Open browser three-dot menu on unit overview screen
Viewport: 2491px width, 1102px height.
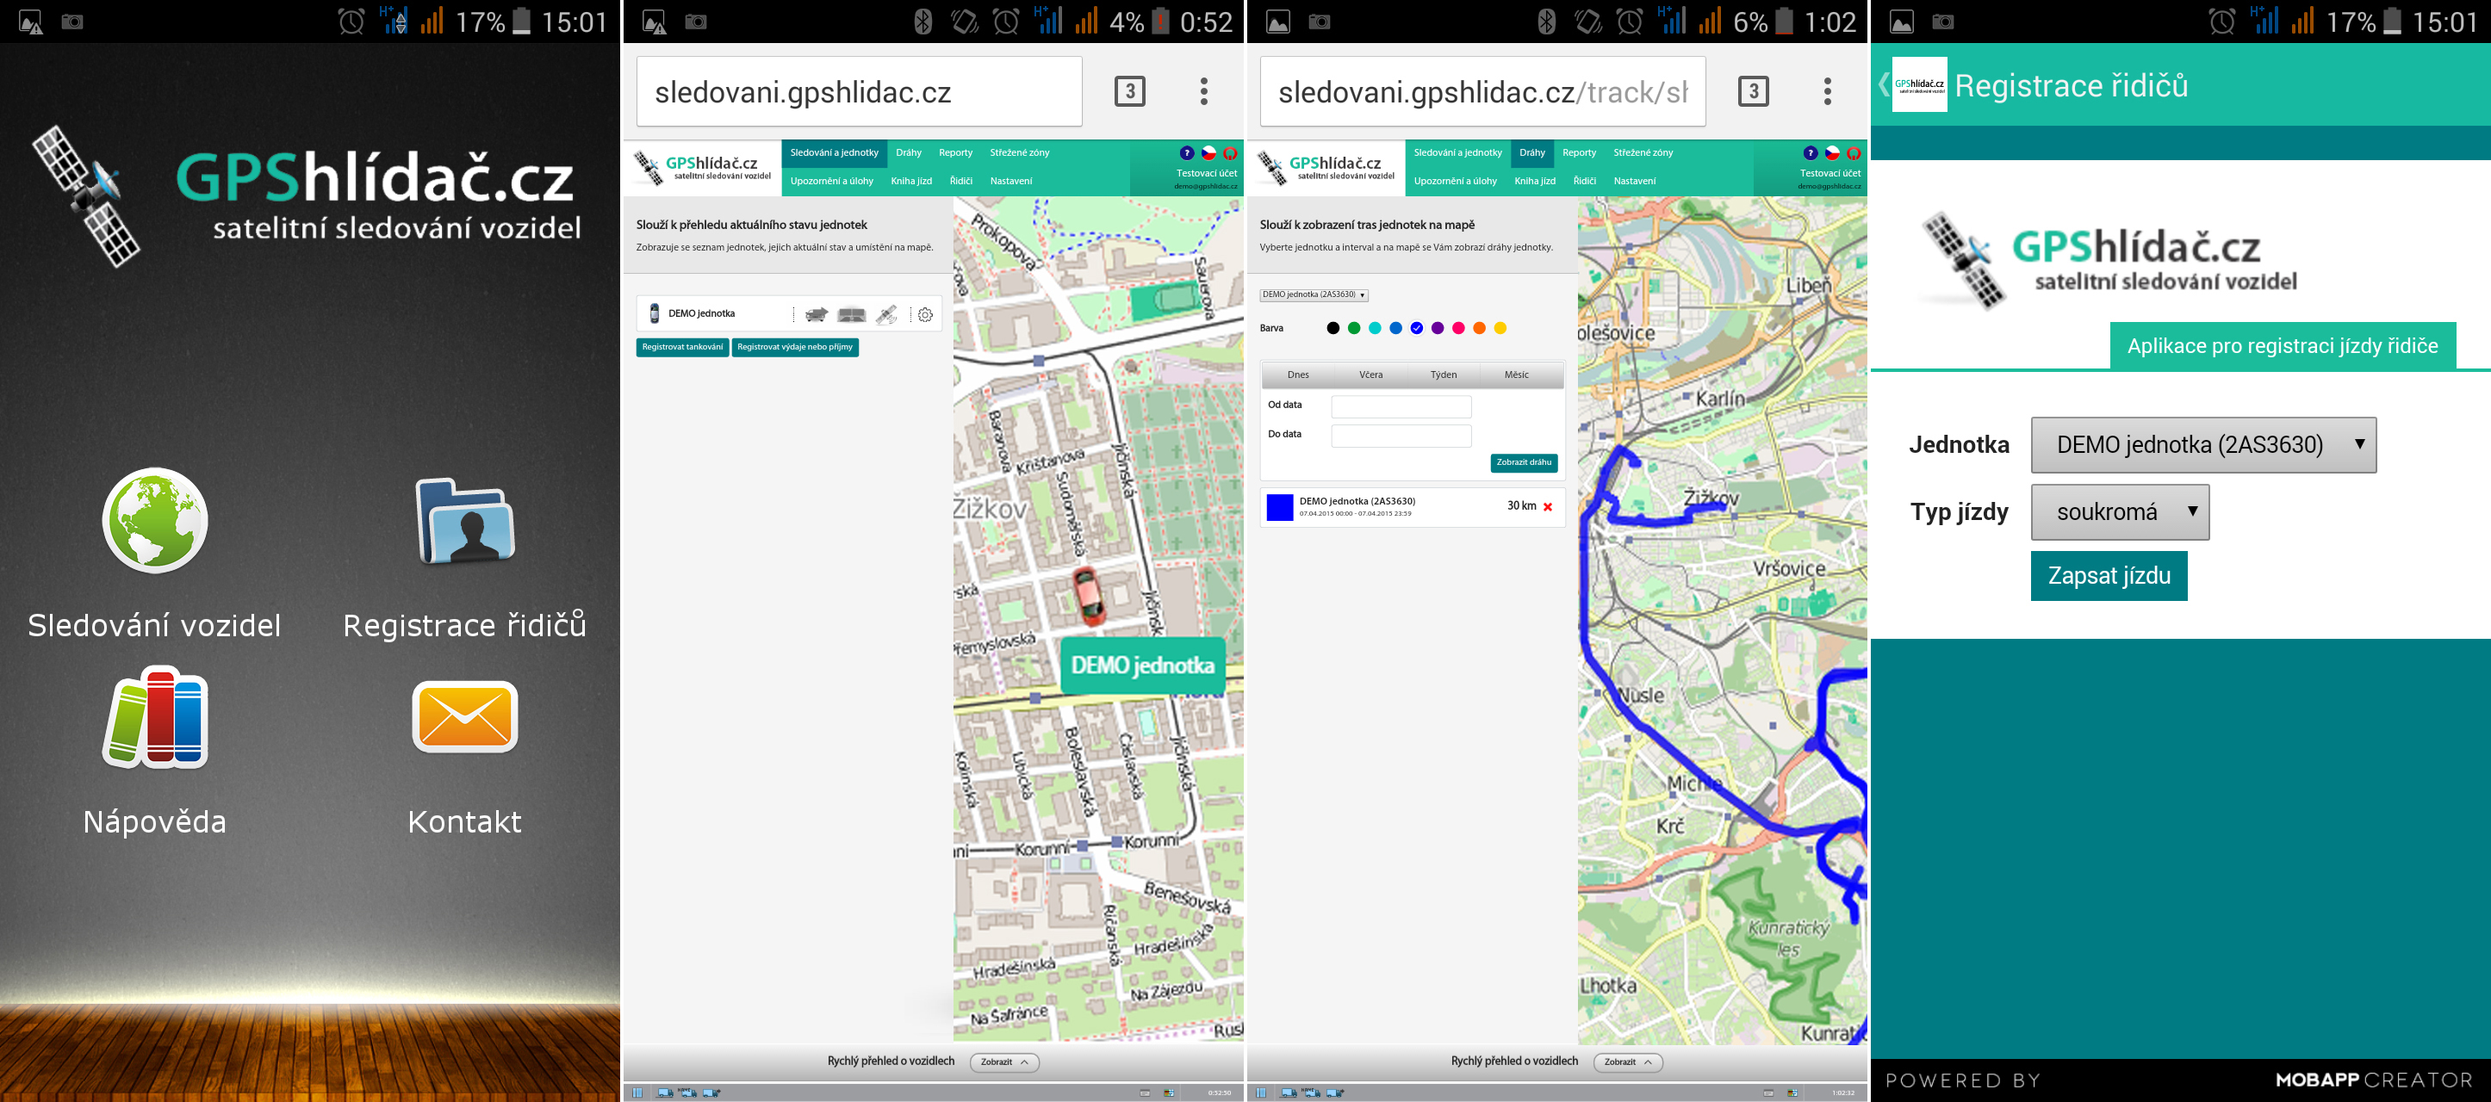(x=1204, y=92)
